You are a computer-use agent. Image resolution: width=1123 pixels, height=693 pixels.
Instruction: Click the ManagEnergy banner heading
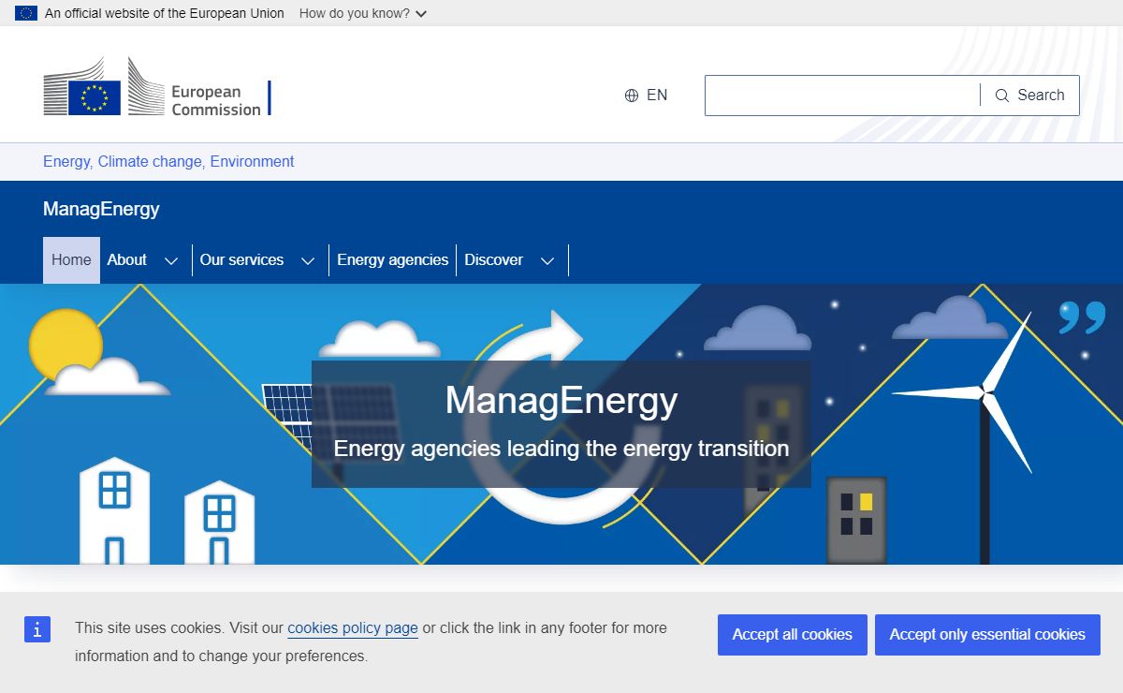click(561, 401)
